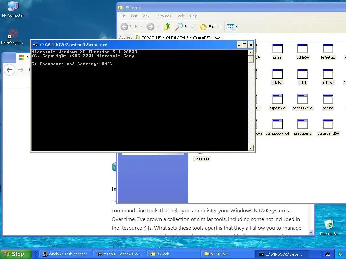Click Search in PSTools toolbar
This screenshot has height=259, width=346.
(x=186, y=27)
